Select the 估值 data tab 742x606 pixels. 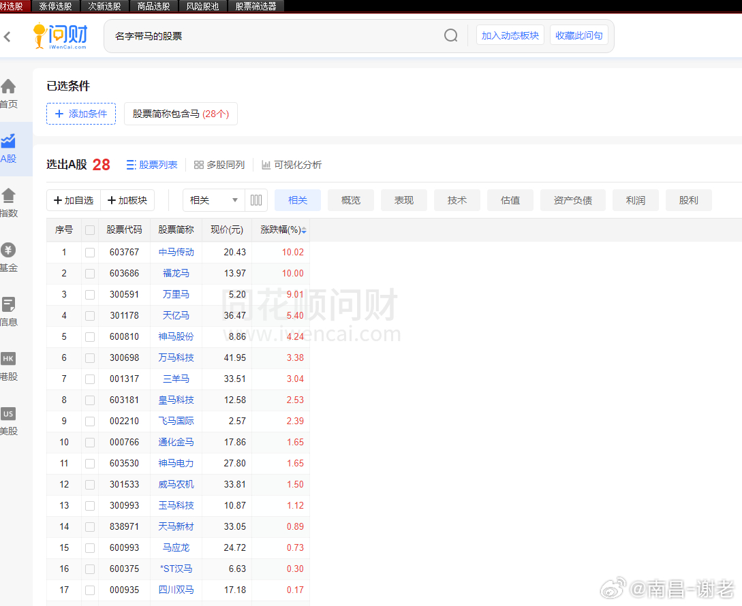coord(510,200)
